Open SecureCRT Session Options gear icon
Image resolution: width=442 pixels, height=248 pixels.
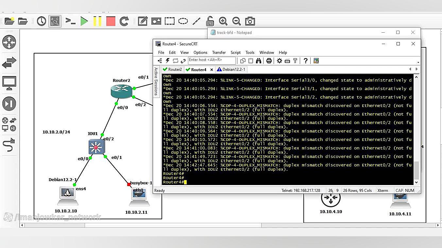[x=280, y=61]
